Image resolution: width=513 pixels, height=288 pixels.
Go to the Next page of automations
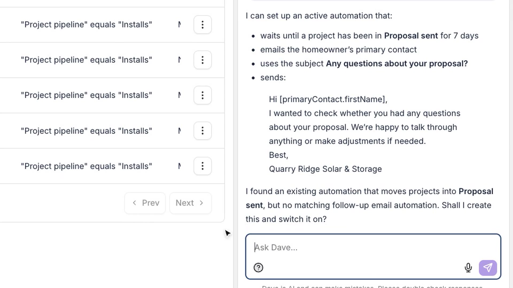point(190,203)
